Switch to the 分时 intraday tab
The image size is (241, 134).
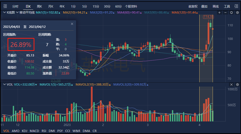coord(15,6)
